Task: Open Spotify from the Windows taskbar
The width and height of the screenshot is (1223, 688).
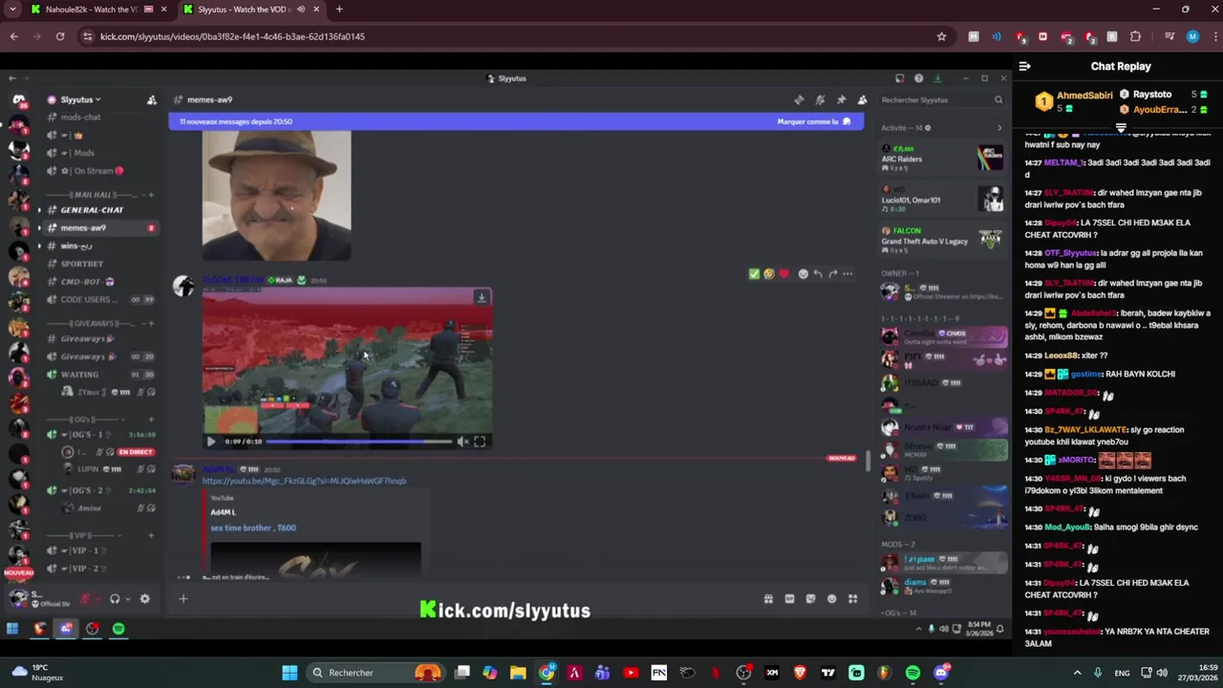Action: pos(912,673)
